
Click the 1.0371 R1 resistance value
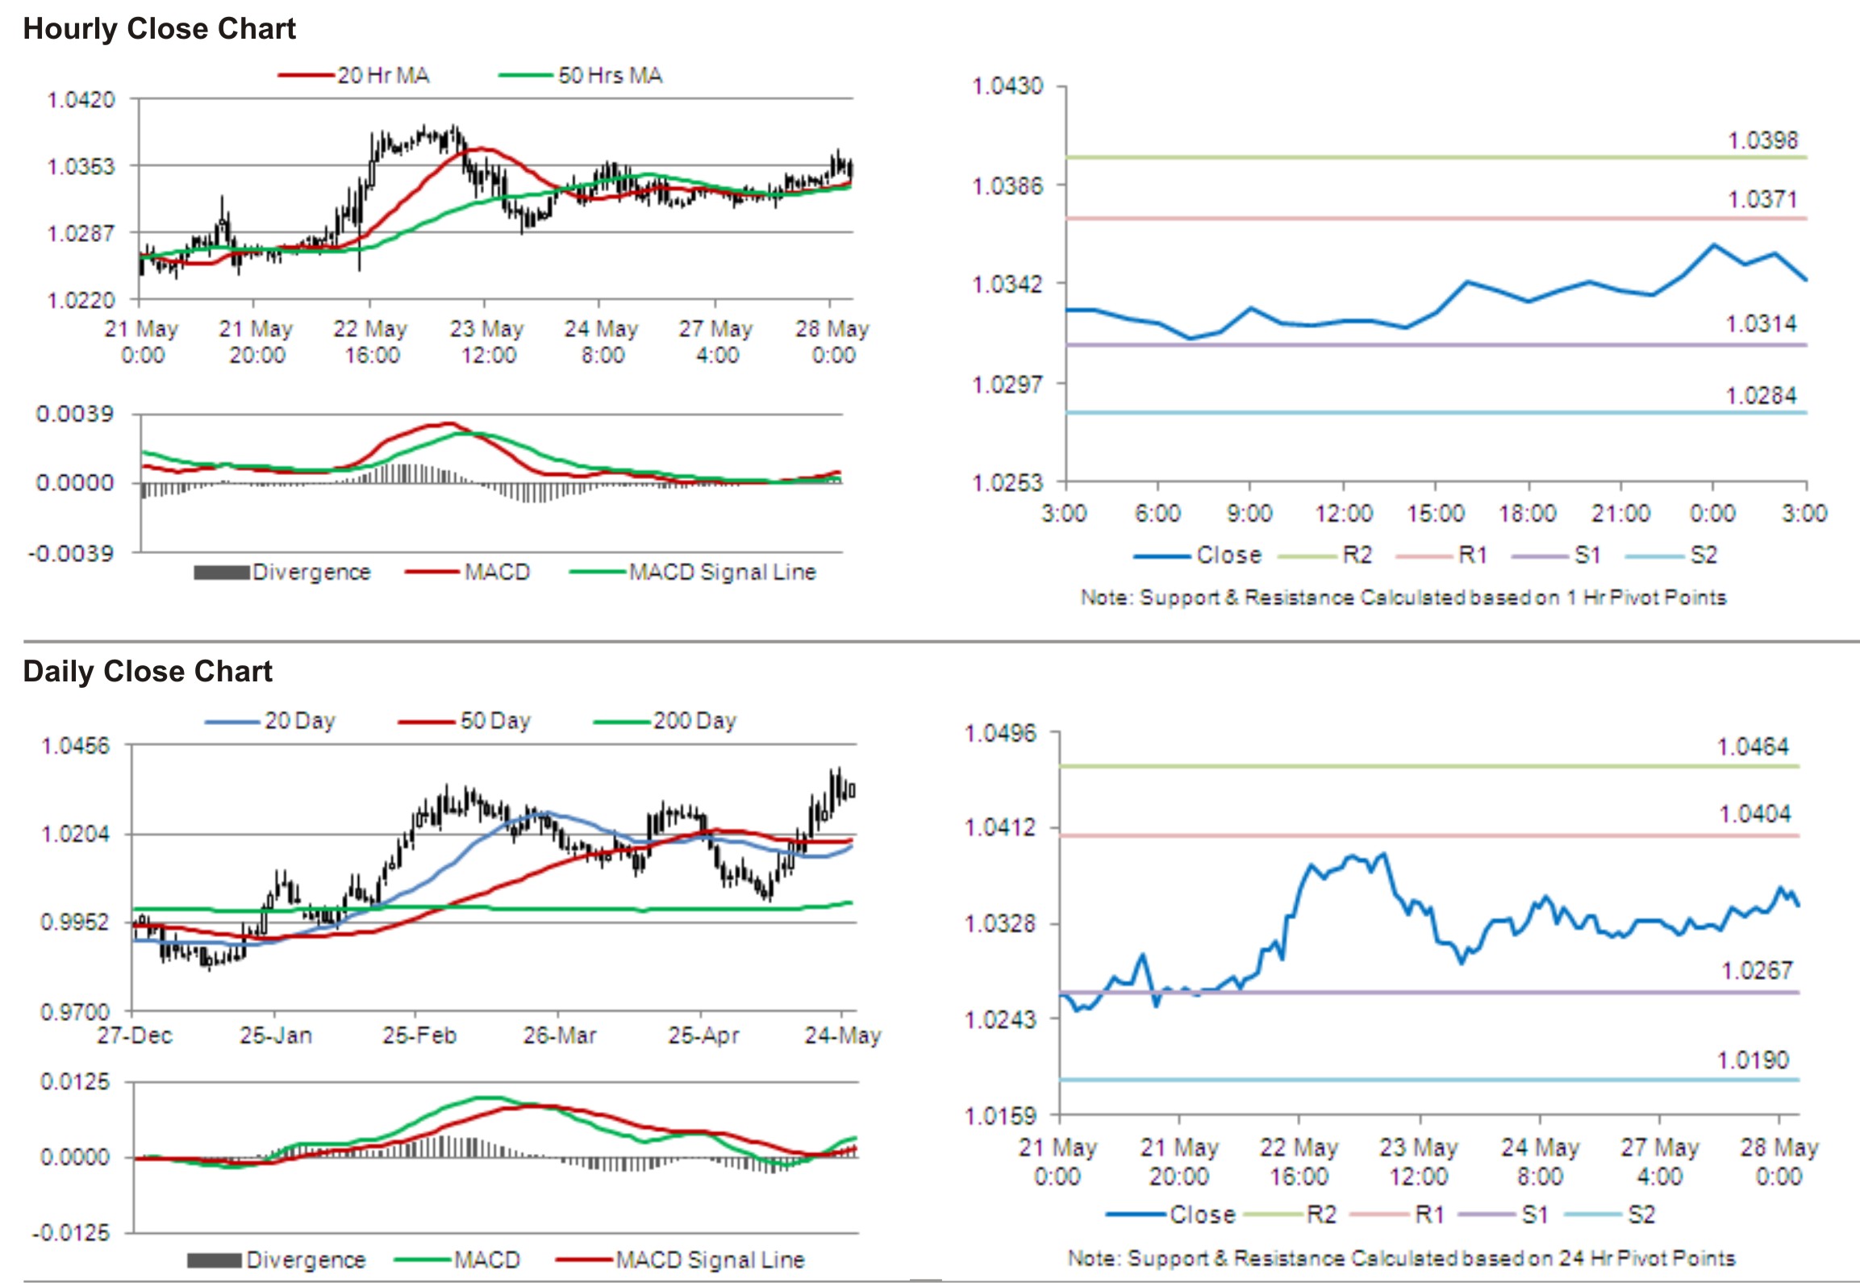[x=1762, y=199]
